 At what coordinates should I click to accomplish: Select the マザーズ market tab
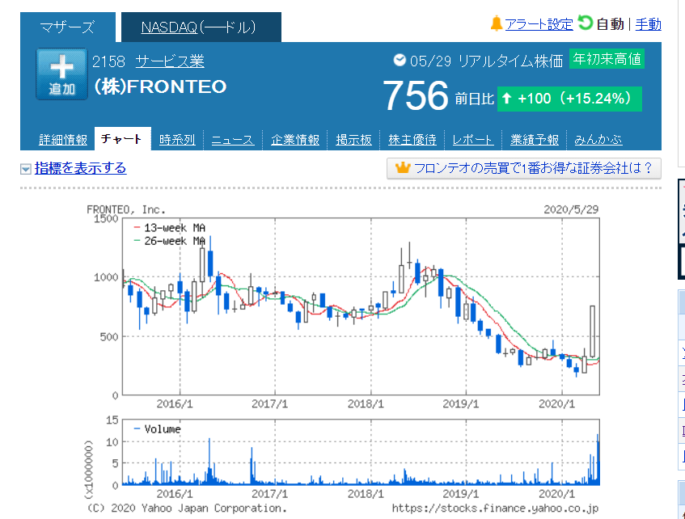click(x=68, y=27)
